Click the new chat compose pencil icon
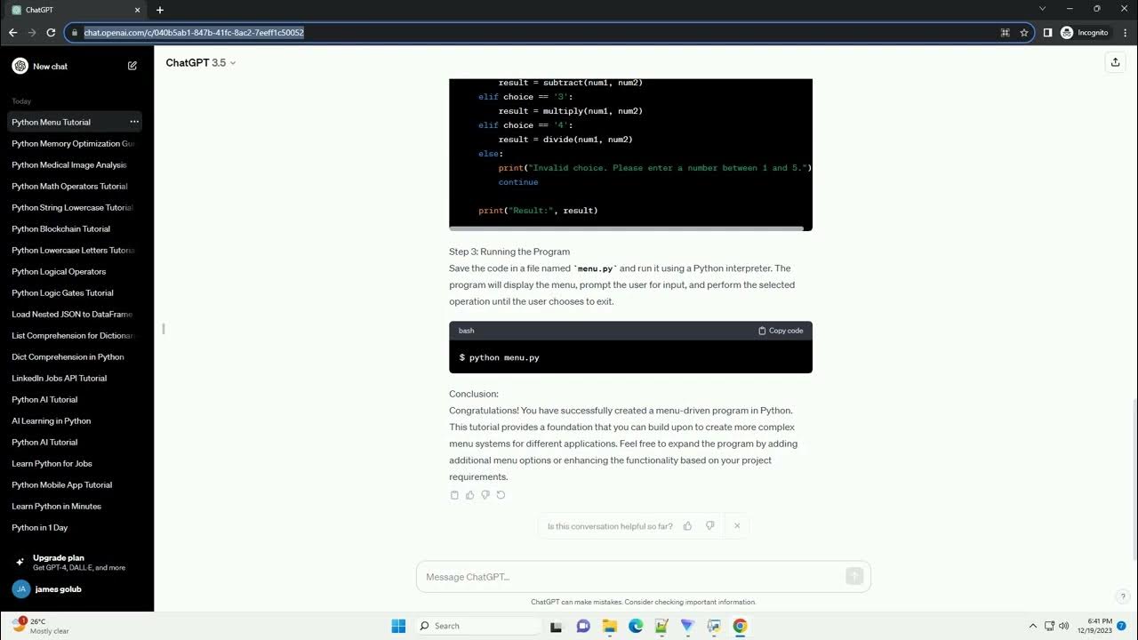 point(132,66)
